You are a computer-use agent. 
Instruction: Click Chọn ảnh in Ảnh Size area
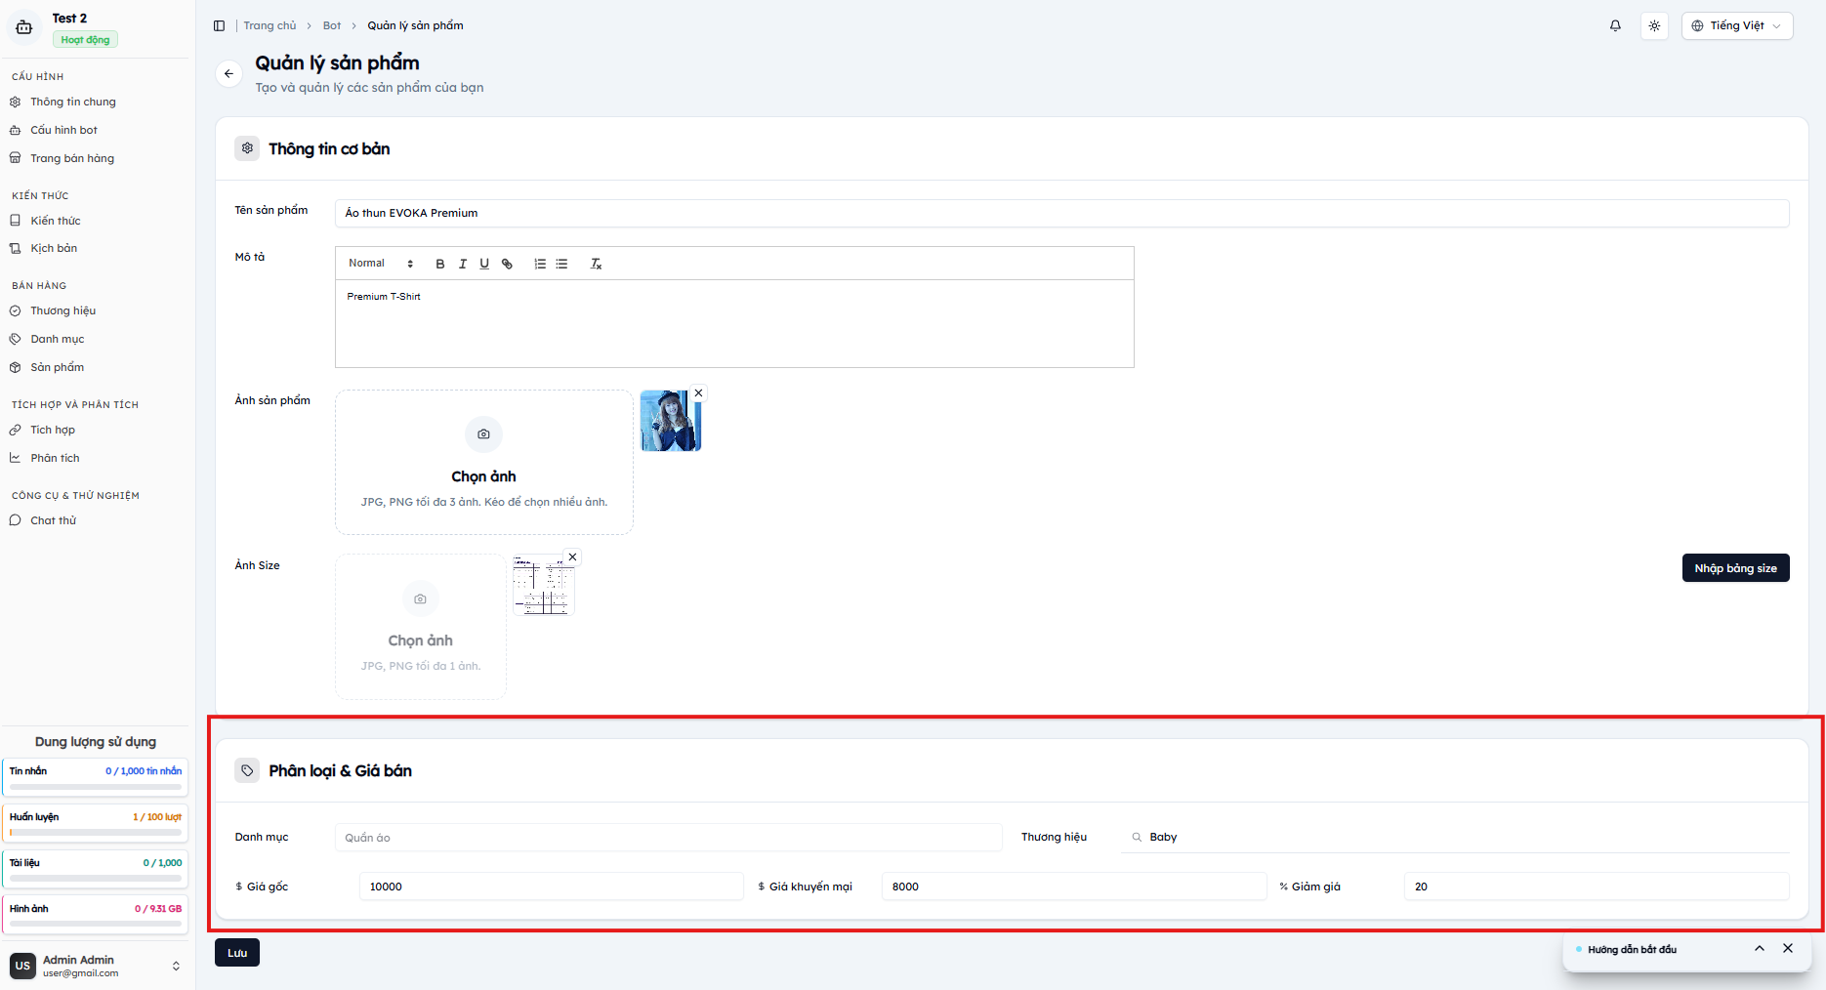421,627
